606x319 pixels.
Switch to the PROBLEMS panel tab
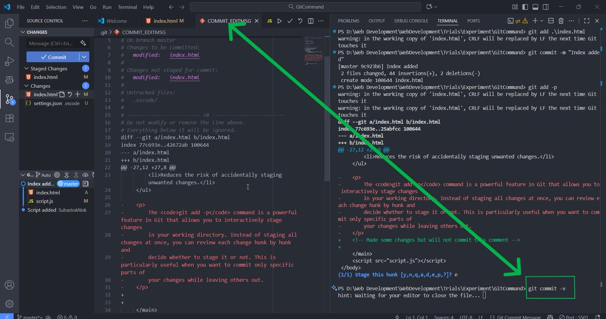coord(348,21)
